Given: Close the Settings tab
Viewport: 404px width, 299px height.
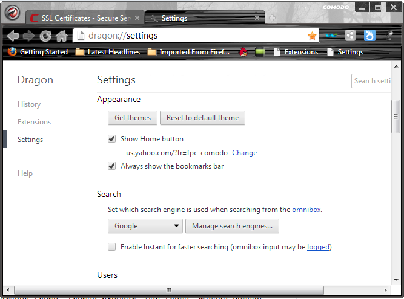Looking at the screenshot, I should pyautogui.click(x=257, y=18).
